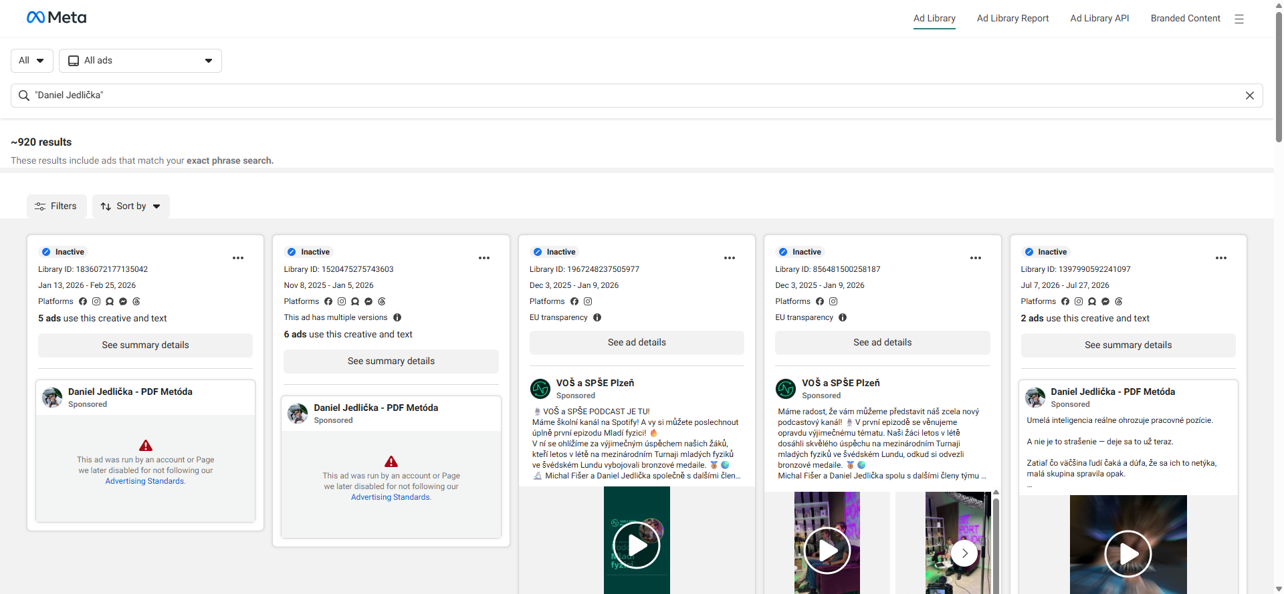Open Daniel Jedlička - PDF Metóda page on ad 1397990592241097
The width and height of the screenshot is (1284, 594).
tap(1113, 392)
